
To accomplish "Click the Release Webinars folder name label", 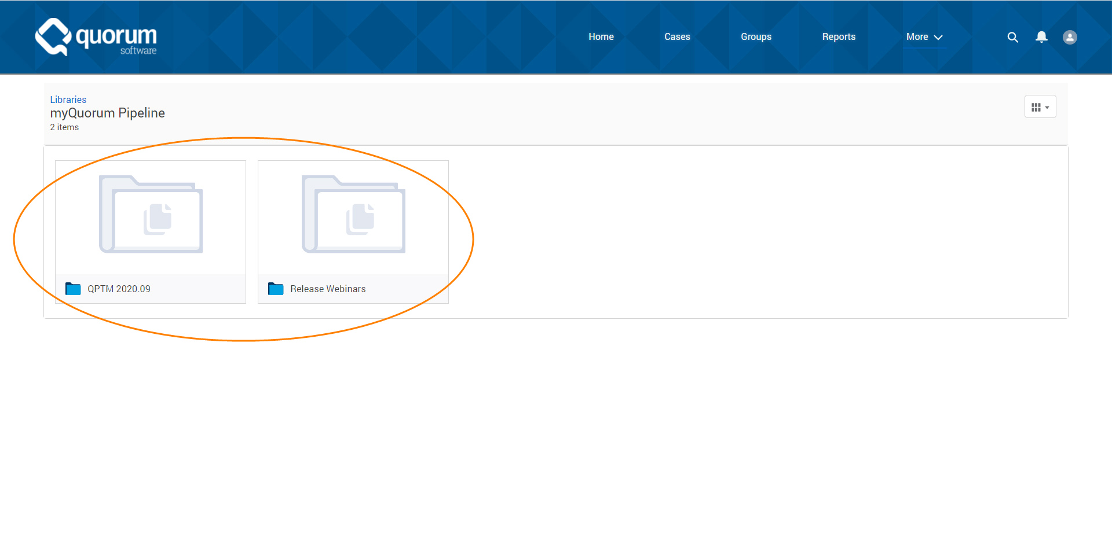I will click(x=328, y=289).
